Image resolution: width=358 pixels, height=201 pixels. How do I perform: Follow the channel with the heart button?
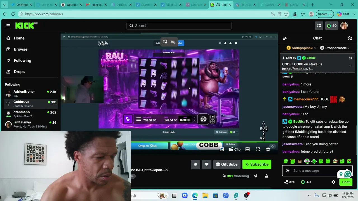click(x=207, y=164)
